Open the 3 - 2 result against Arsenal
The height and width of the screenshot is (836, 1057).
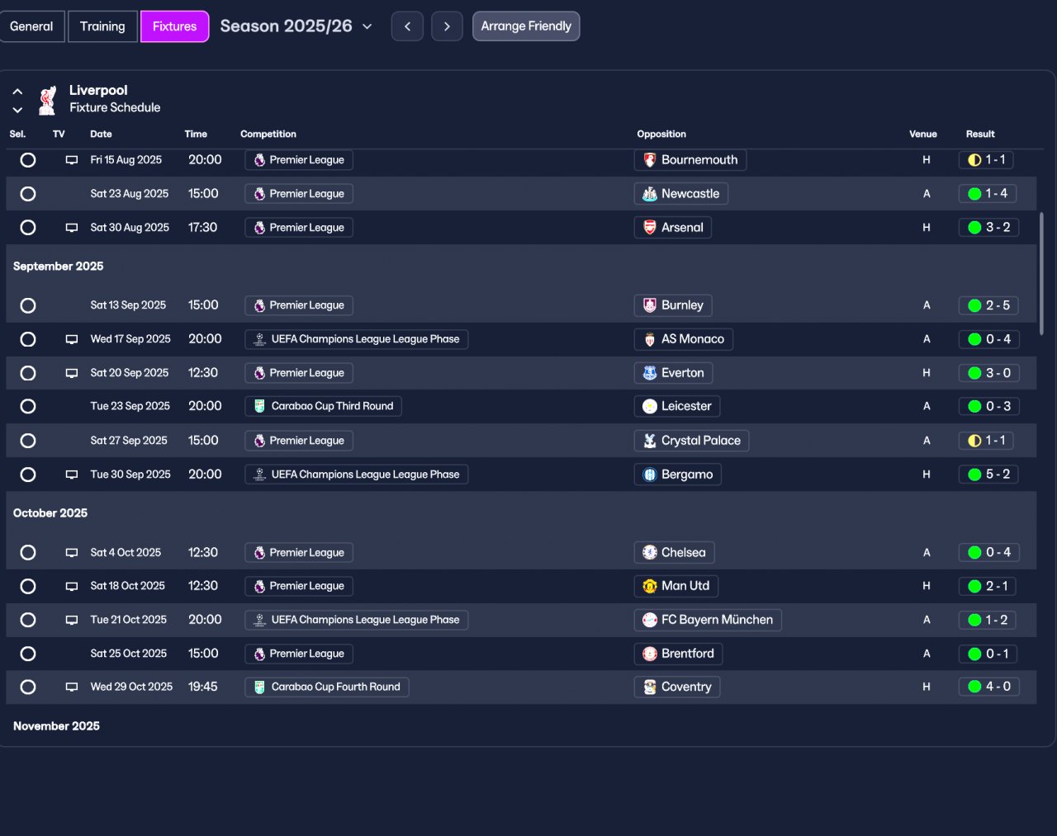(x=988, y=228)
